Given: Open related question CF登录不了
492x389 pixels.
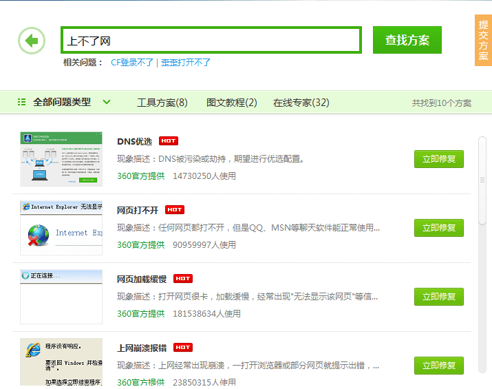Looking at the screenshot, I should pos(132,63).
